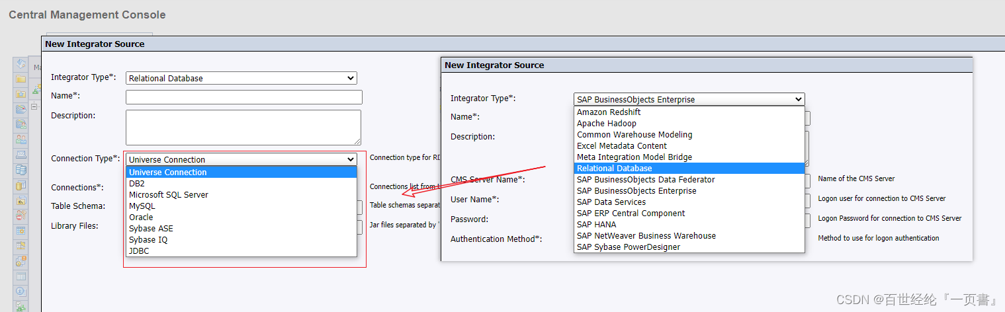This screenshot has height=312, width=1005.
Task: Choose DB2 as connection type
Action: [x=241, y=183]
